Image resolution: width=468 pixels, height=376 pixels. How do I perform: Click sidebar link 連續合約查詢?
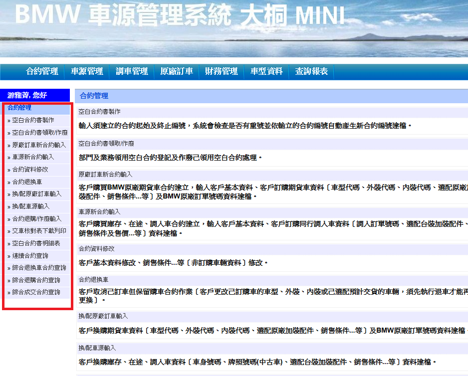coord(30,256)
